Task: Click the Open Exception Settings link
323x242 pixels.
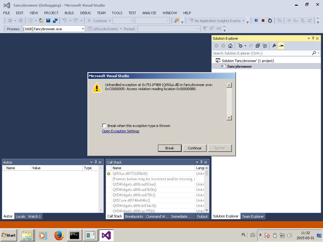Action: pos(120,131)
